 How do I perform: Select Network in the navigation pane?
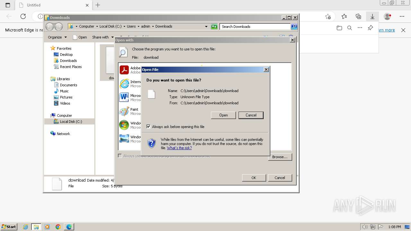tap(63, 134)
